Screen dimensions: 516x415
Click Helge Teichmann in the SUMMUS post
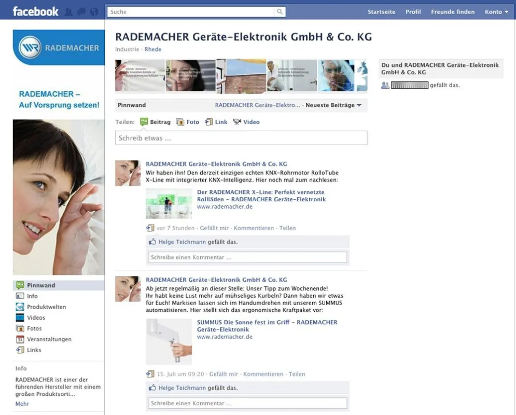182,388
